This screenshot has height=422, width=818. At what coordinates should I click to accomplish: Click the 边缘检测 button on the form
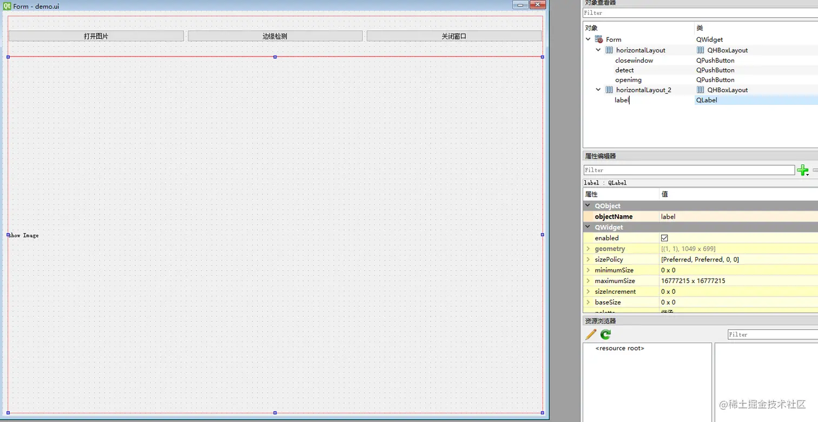275,36
